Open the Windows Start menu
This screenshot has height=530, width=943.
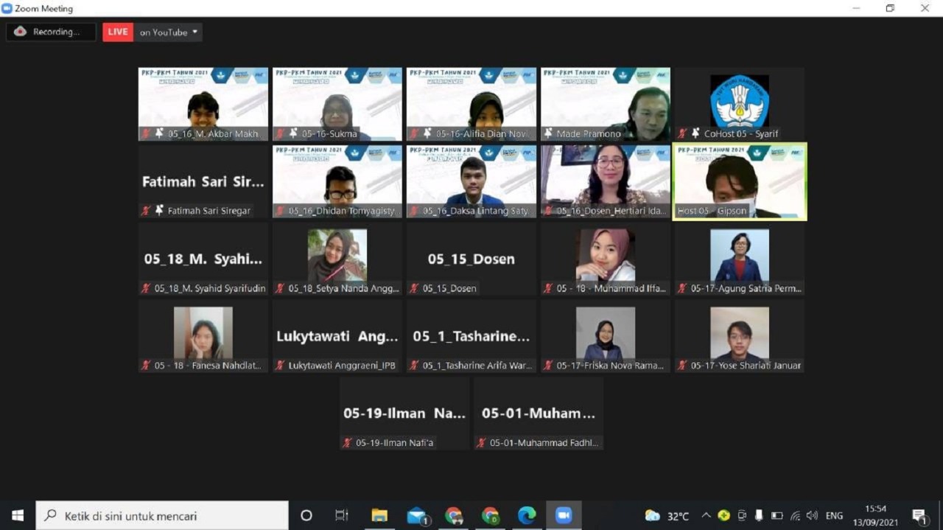pyautogui.click(x=18, y=515)
